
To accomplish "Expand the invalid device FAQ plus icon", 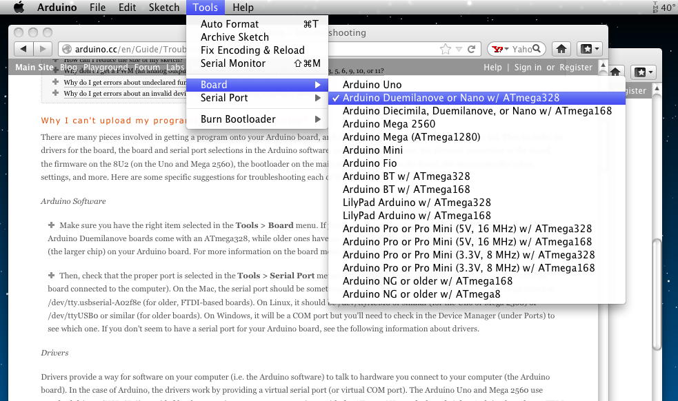I will pyautogui.click(x=55, y=93).
